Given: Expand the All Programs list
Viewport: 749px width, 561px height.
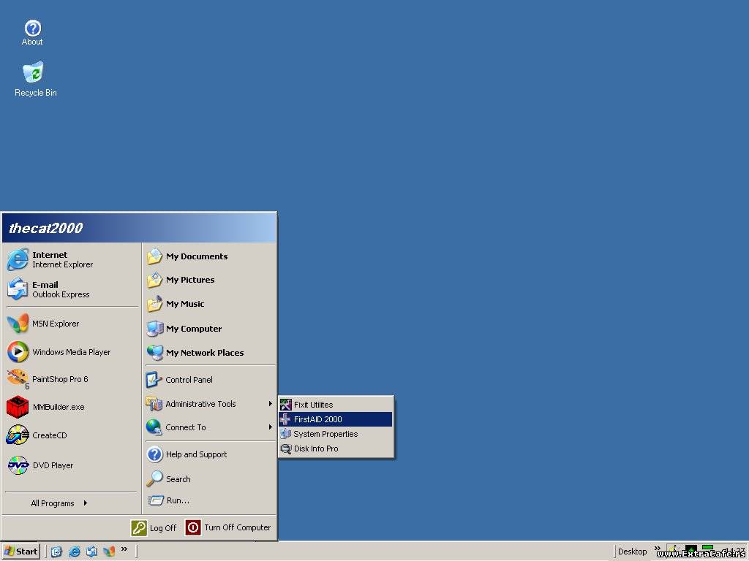Looking at the screenshot, I should [x=59, y=503].
